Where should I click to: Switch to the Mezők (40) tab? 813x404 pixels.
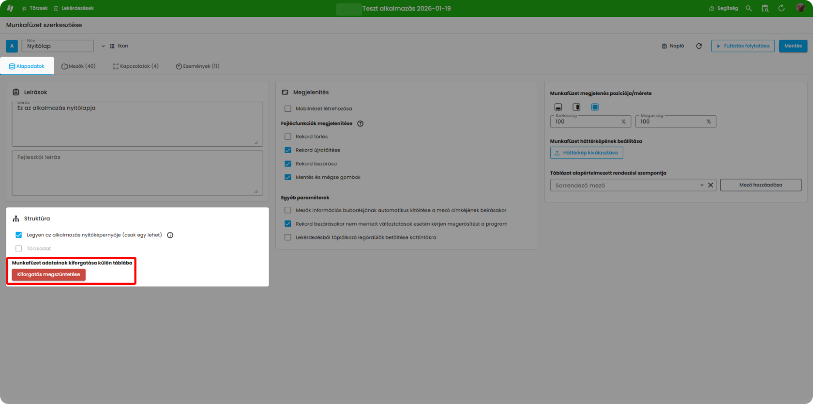click(x=78, y=66)
